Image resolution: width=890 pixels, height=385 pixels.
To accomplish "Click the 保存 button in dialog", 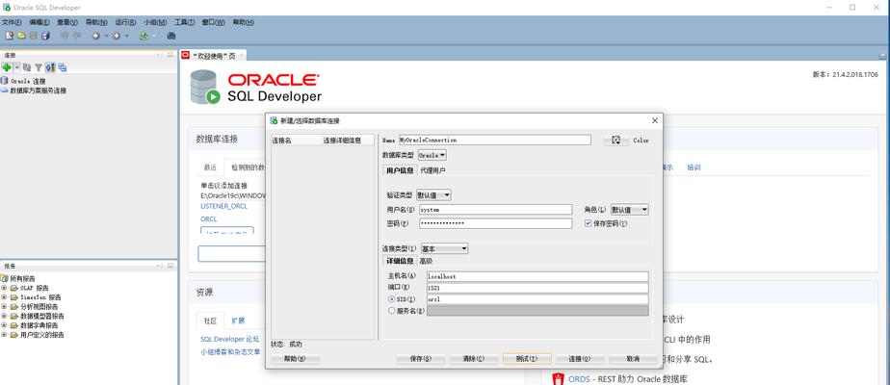I will 421,359.
